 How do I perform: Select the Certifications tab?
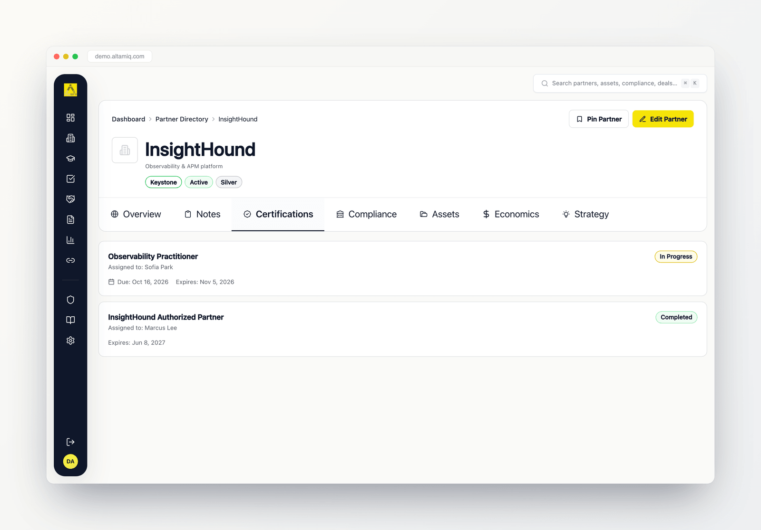click(x=278, y=214)
